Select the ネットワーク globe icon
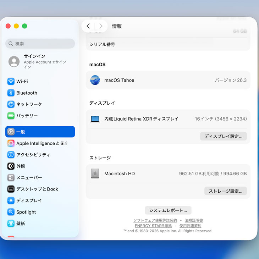The width and height of the screenshot is (259, 259). point(11,104)
